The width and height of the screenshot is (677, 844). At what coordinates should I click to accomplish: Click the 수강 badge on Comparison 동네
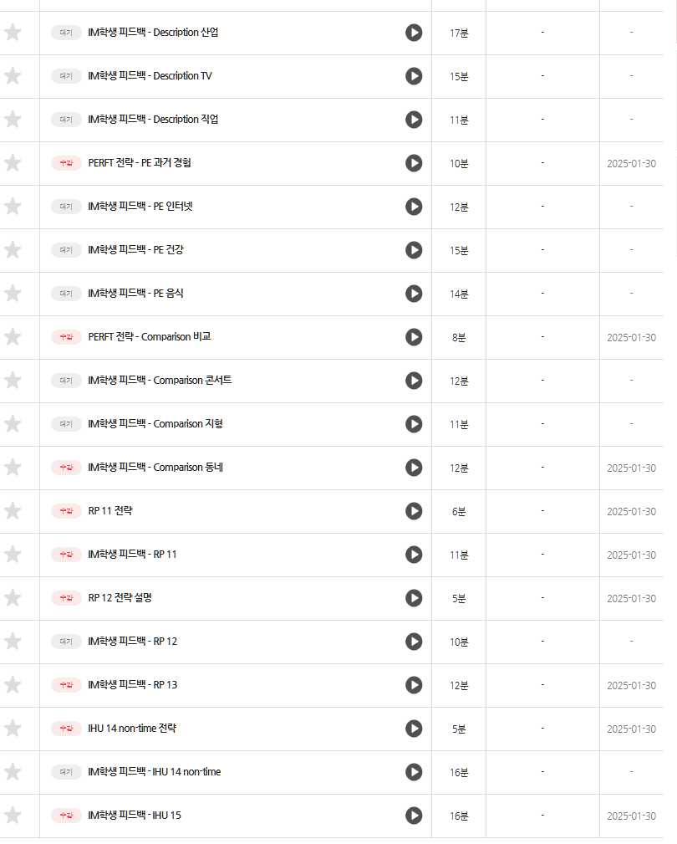pyautogui.click(x=66, y=468)
